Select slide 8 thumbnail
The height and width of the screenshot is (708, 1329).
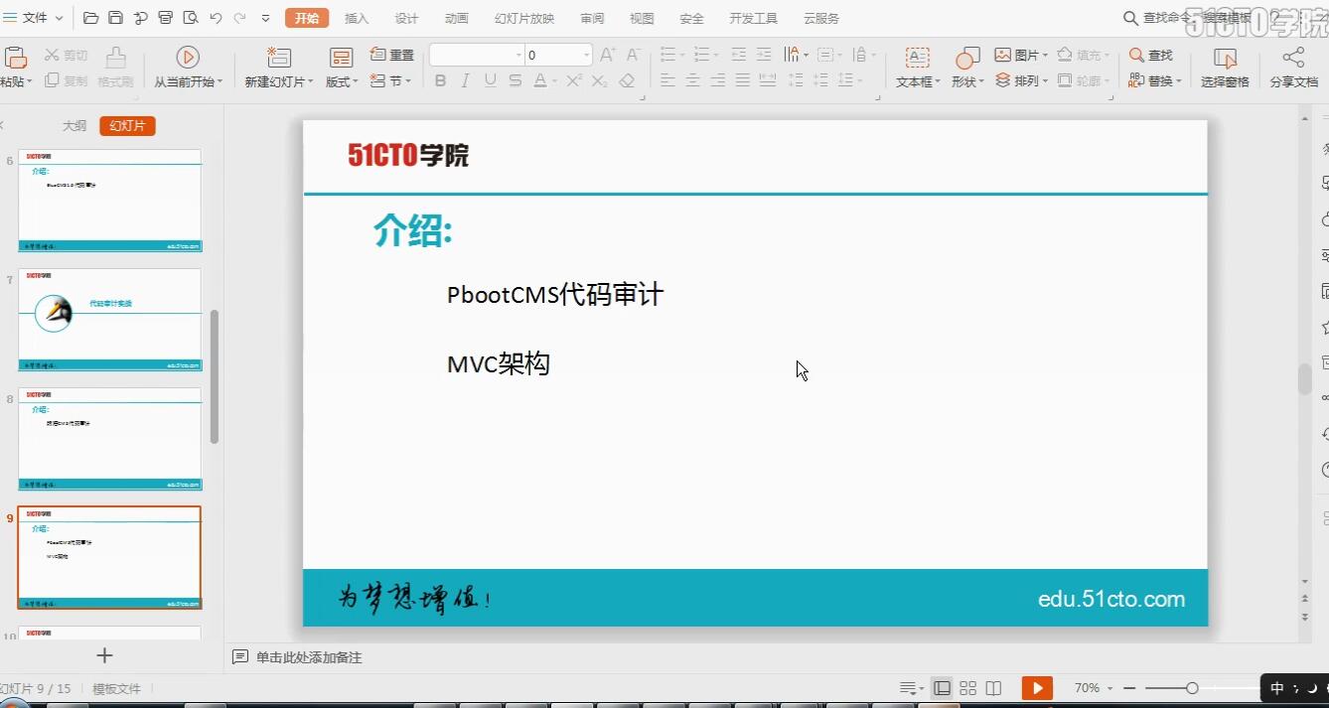pos(110,439)
